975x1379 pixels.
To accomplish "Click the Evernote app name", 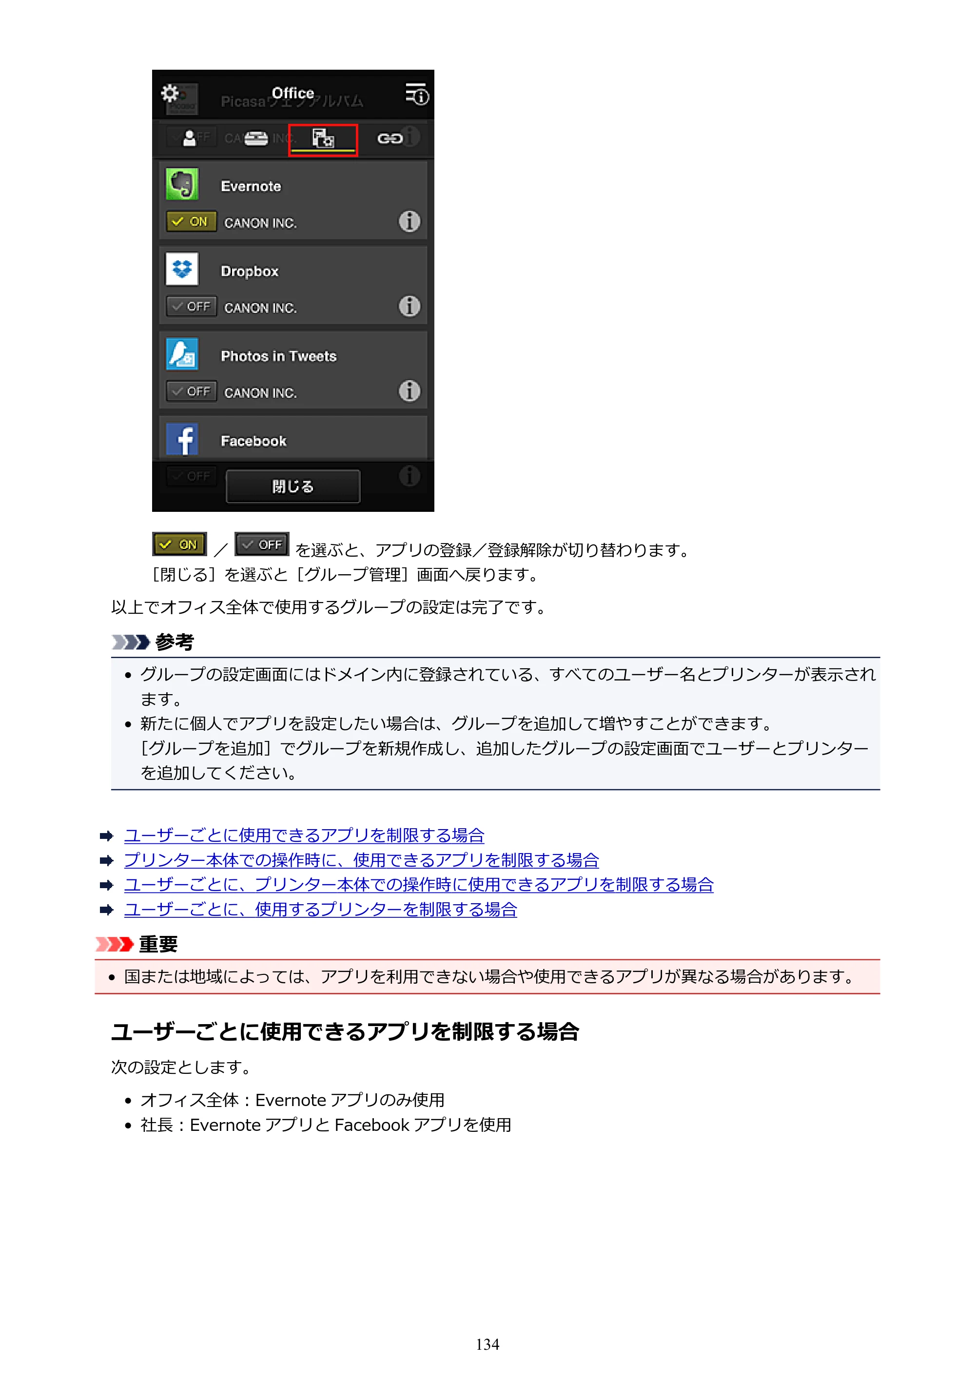I will (x=251, y=186).
